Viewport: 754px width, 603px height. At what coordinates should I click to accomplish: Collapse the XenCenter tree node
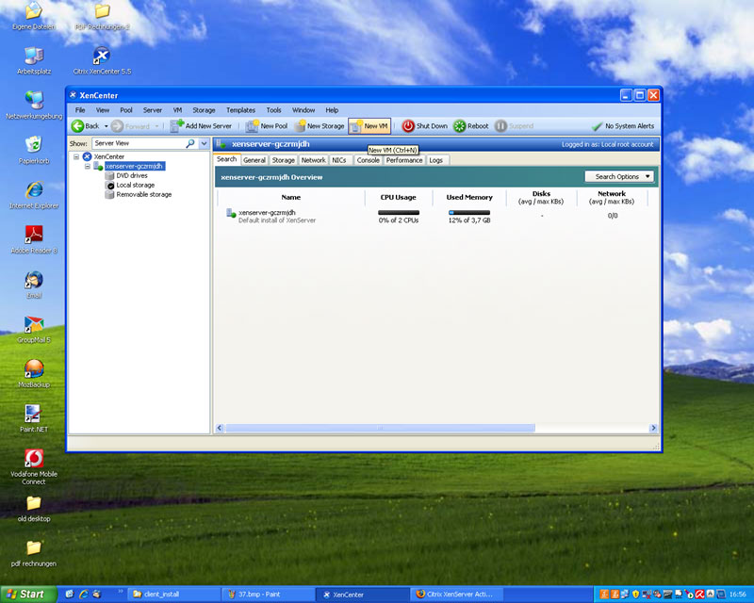point(76,156)
